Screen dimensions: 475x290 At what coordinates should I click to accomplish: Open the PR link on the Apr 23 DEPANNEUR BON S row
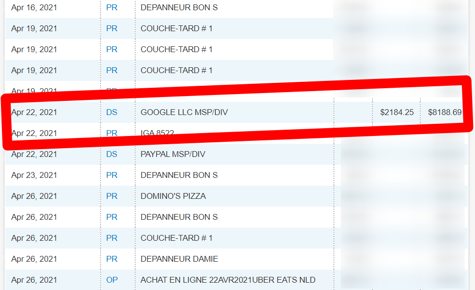click(x=111, y=175)
